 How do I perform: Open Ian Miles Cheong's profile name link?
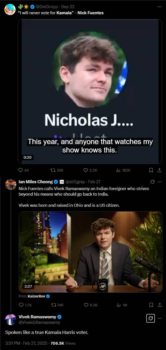pos(36,182)
